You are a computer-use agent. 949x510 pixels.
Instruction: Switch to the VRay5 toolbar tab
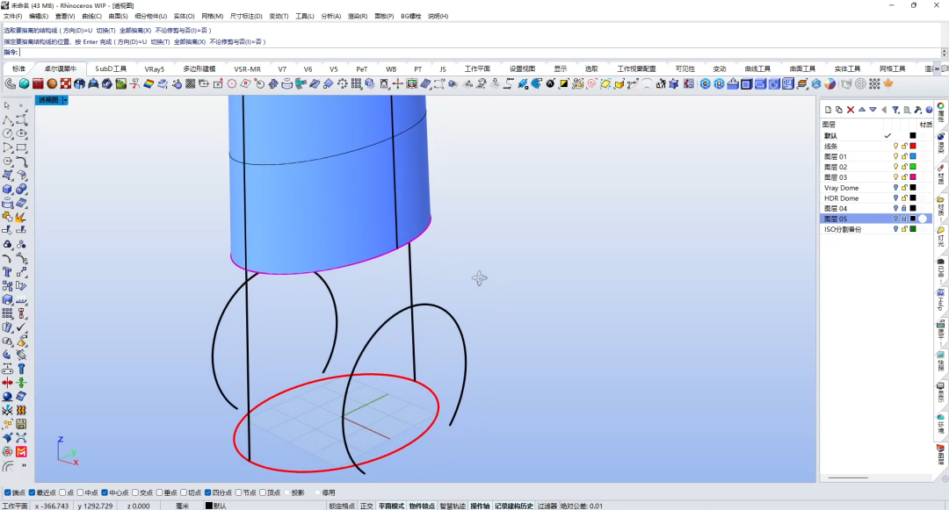[155, 68]
